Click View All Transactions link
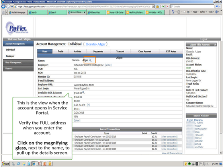 click(x=172, y=153)
